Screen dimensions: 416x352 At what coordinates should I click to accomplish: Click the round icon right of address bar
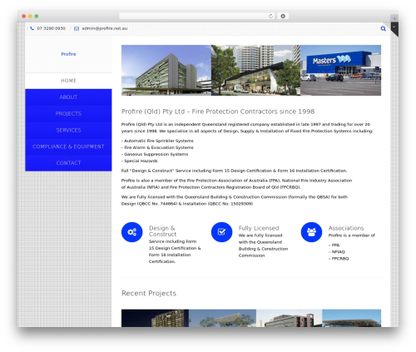(283, 17)
